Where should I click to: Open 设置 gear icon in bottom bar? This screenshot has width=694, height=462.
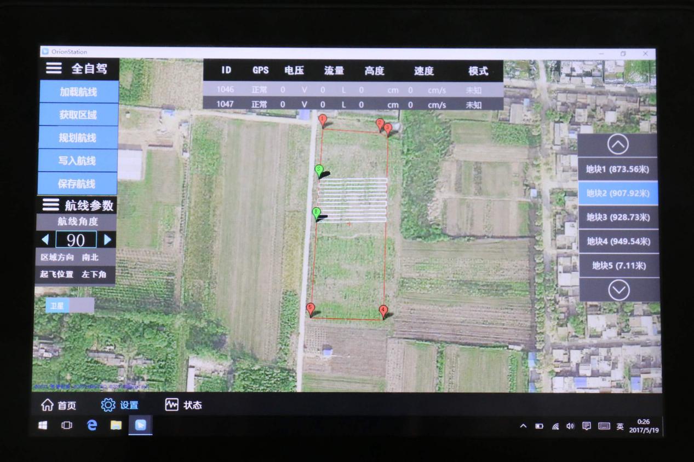108,405
